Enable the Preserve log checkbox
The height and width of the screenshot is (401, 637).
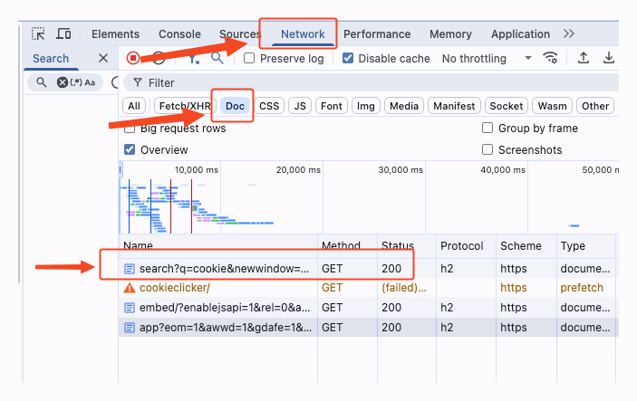(x=249, y=58)
